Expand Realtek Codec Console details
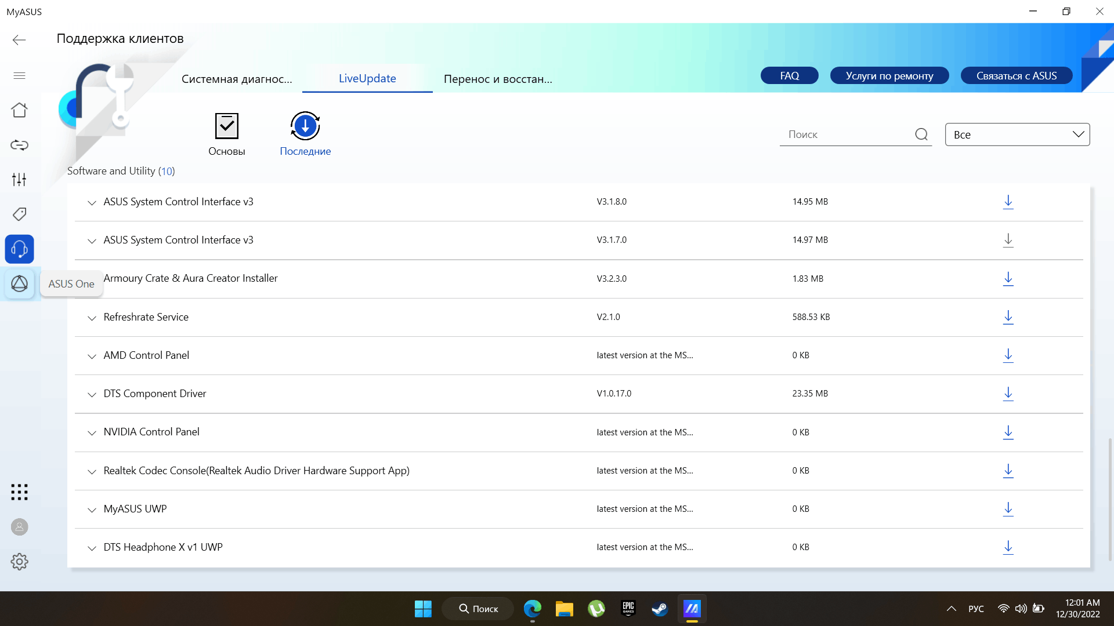Image resolution: width=1114 pixels, height=626 pixels. [x=92, y=472]
